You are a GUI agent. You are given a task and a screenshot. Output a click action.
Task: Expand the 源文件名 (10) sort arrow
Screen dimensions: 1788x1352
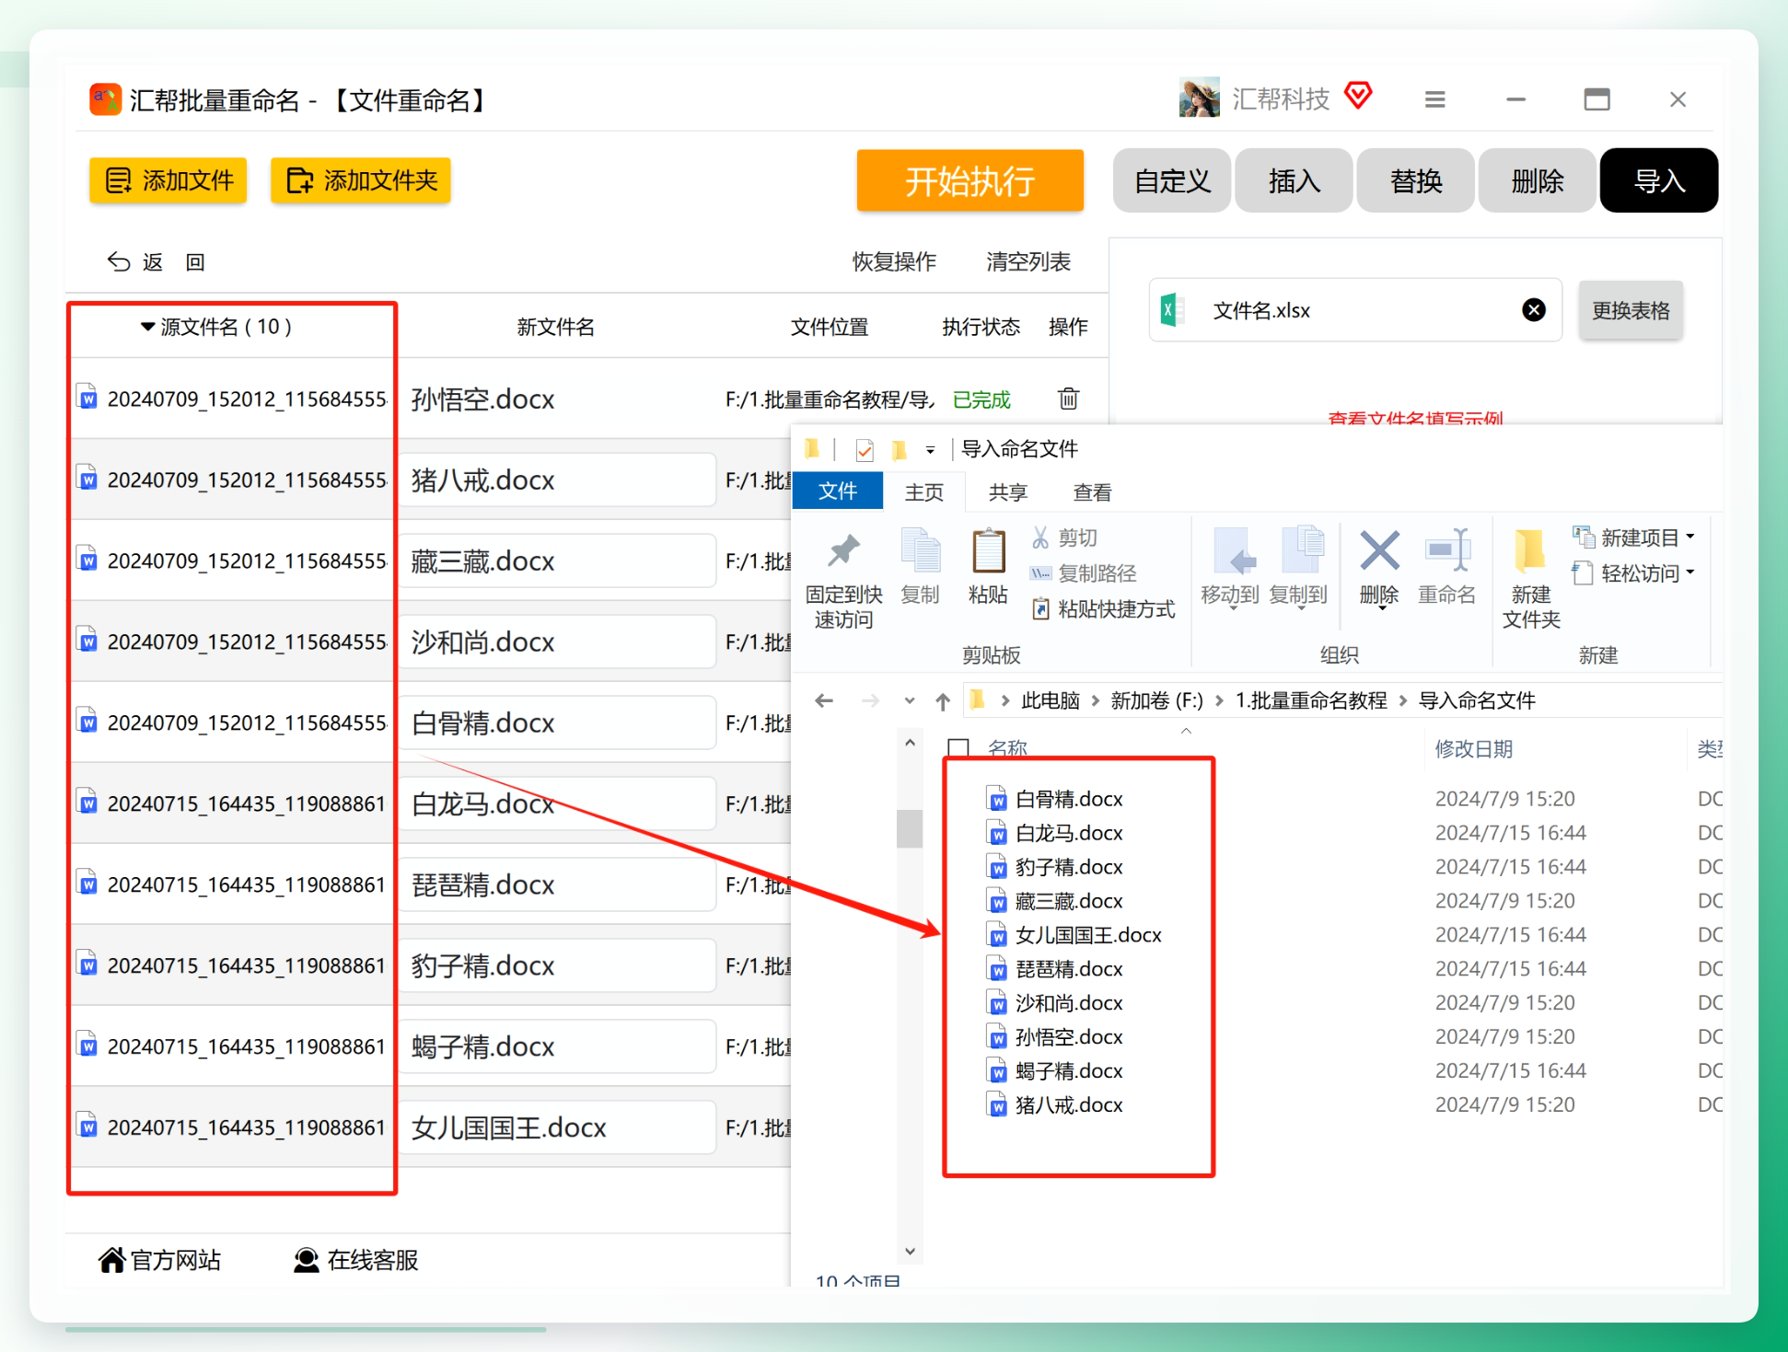pyautogui.click(x=147, y=327)
